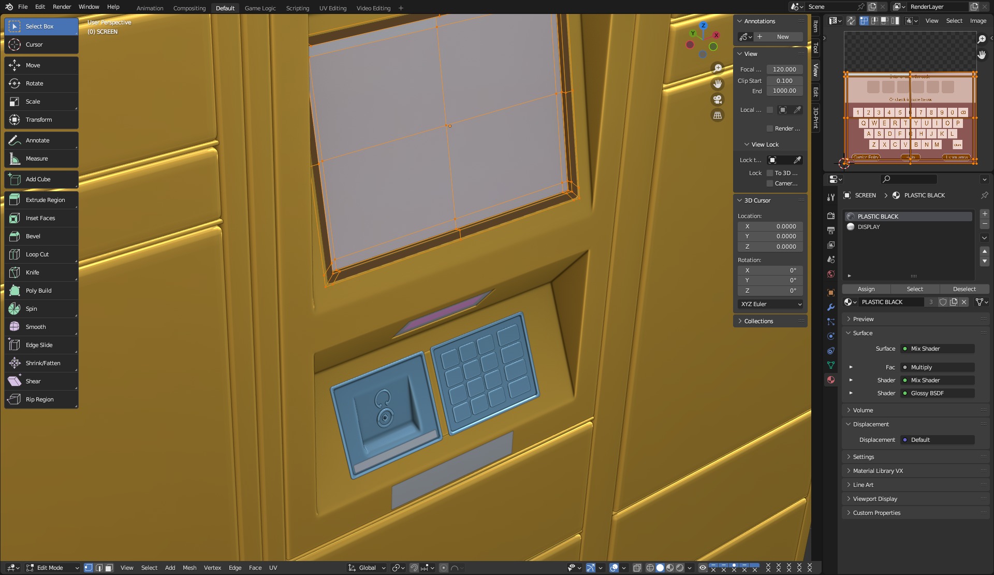Click the 3D Cursor X location field

770,226
